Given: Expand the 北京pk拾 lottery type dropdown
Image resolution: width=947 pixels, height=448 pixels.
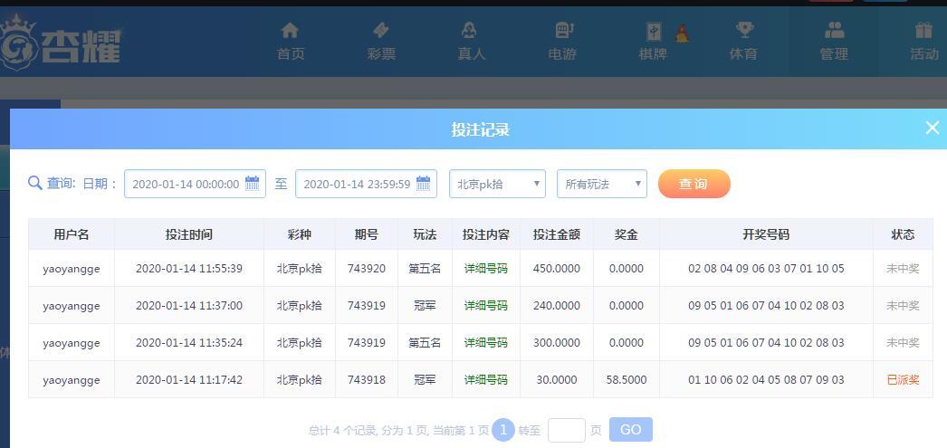Looking at the screenshot, I should point(497,184).
